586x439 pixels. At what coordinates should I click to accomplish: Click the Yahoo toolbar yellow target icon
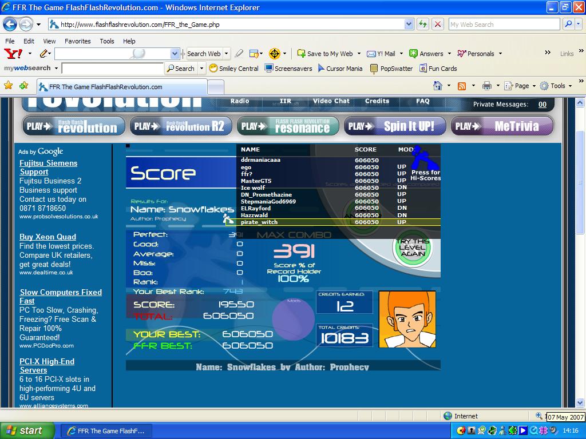click(x=274, y=54)
